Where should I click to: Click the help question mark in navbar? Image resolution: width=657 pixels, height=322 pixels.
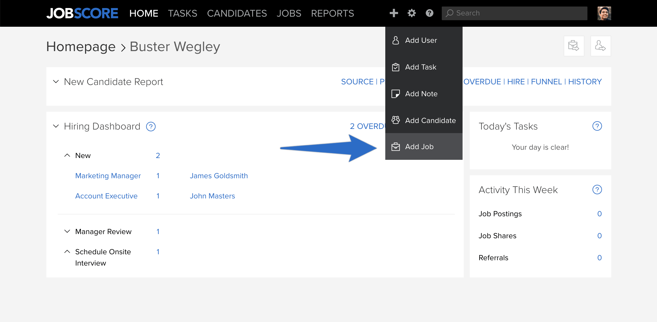(430, 13)
